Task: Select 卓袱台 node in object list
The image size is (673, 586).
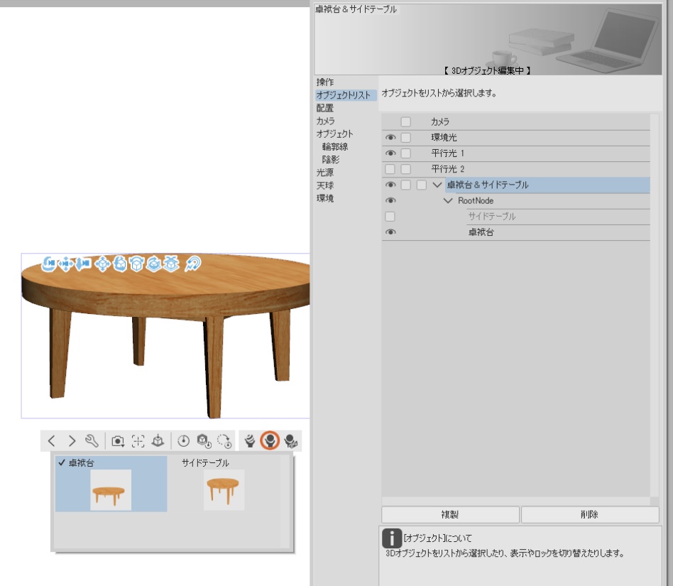Action: (481, 232)
